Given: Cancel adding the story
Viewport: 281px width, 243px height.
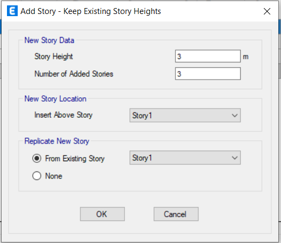Looking at the screenshot, I should pyautogui.click(x=176, y=214).
